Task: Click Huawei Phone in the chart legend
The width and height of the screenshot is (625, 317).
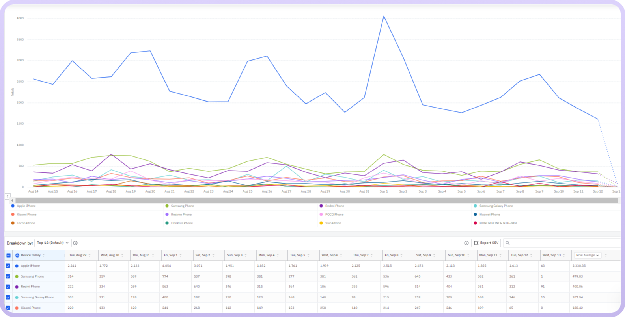Action: tap(489, 215)
